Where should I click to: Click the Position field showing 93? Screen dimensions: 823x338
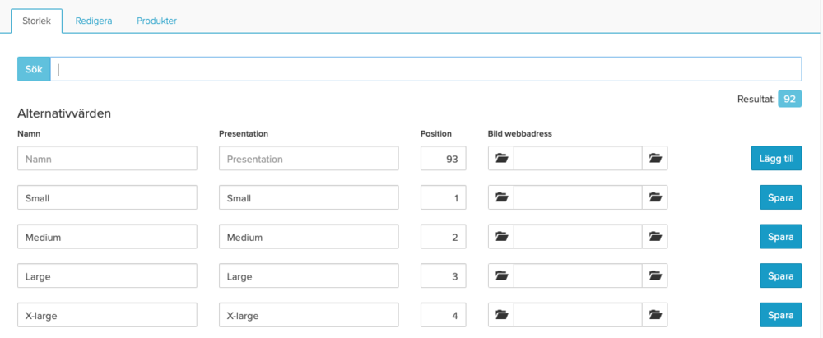click(x=443, y=158)
